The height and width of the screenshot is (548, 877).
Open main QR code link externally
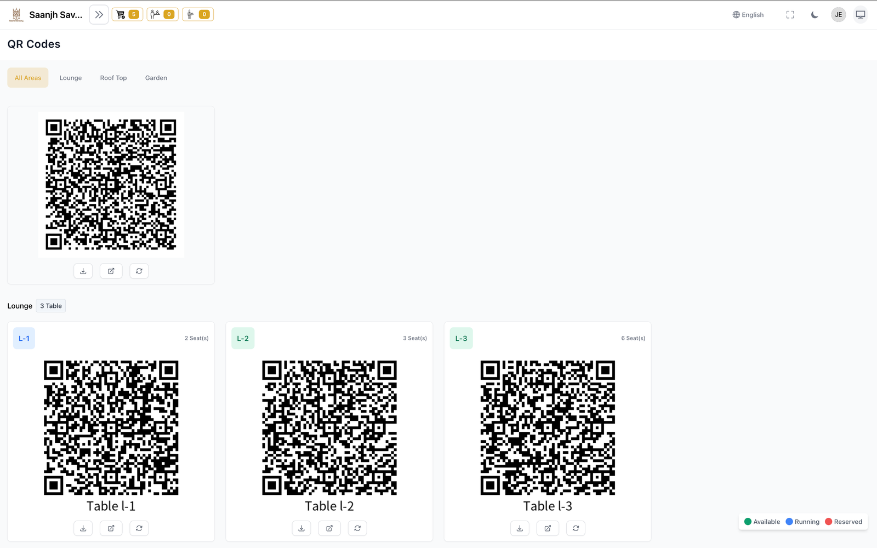pos(111,271)
